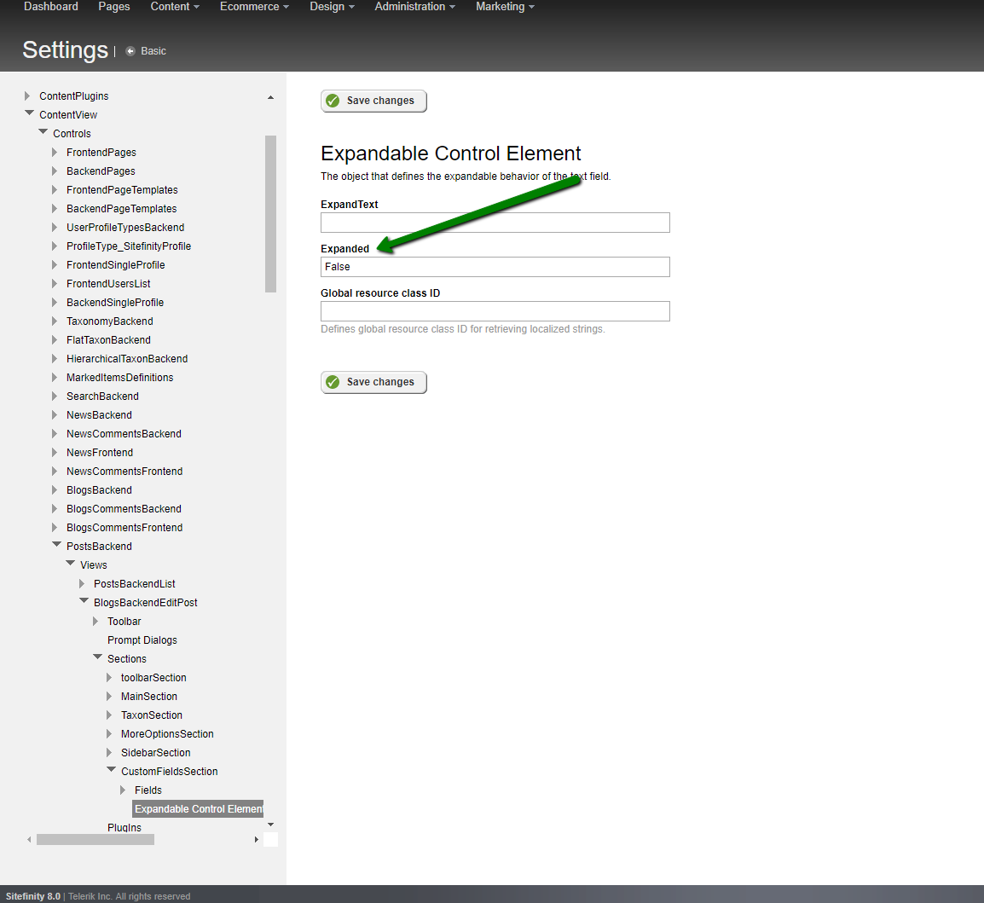
Task: Collapse the BlogsBackendEditPost node arrow
Action: [84, 601]
